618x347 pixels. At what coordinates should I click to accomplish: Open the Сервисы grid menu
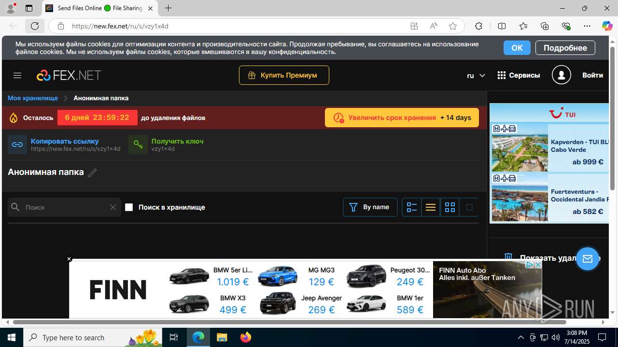pos(519,75)
